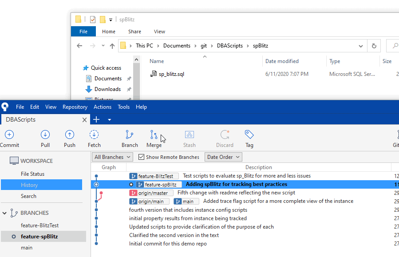Image resolution: width=399 pixels, height=257 pixels.
Task: Click the Discard toolbar icon
Action: [x=225, y=134]
